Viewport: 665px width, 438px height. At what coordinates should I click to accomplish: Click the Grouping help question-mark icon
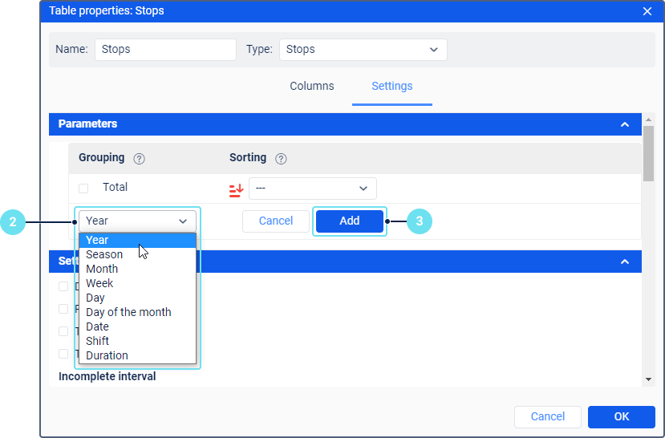[x=139, y=159]
